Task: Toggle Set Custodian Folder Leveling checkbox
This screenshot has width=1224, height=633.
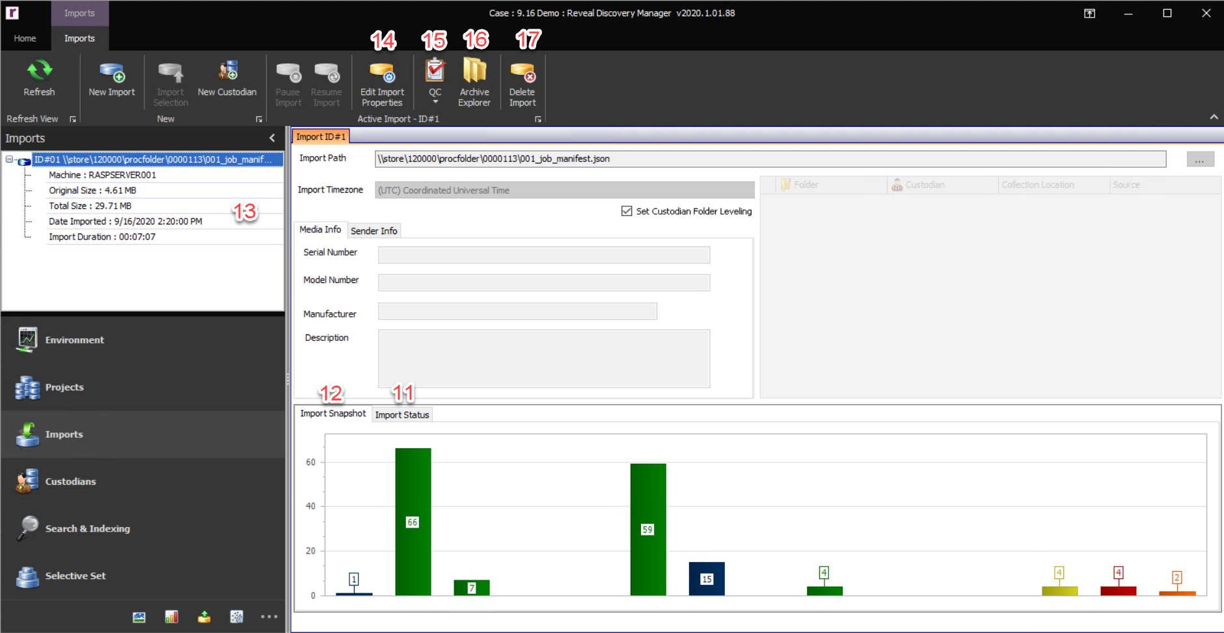Action: click(x=627, y=211)
